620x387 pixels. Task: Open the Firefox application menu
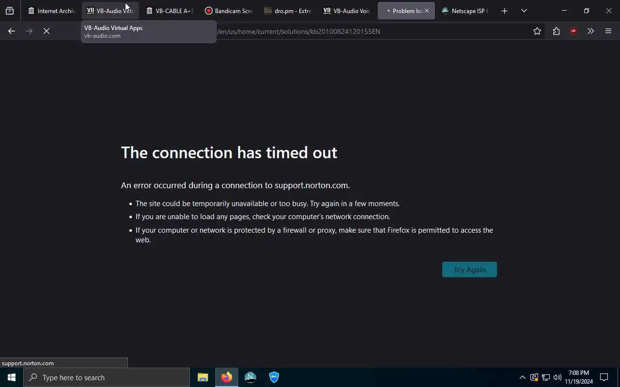[608, 31]
